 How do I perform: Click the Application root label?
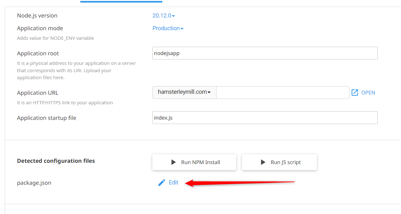pos(38,53)
